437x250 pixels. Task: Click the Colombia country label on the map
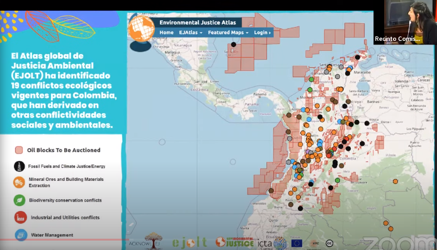348,158
